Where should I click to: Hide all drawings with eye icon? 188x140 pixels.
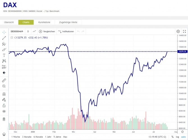[x=4, y=111]
